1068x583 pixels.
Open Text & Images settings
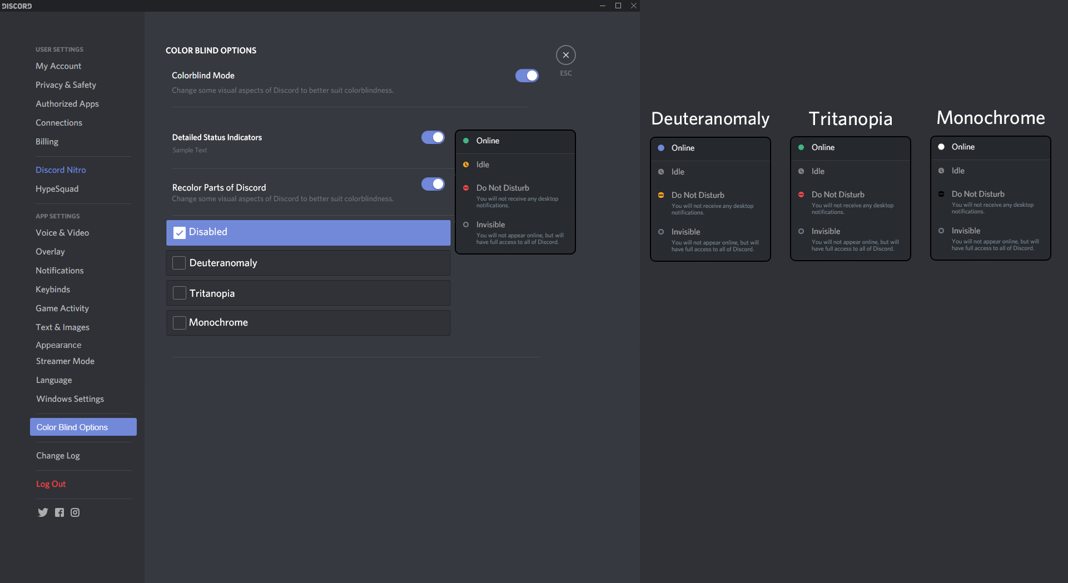(x=62, y=327)
